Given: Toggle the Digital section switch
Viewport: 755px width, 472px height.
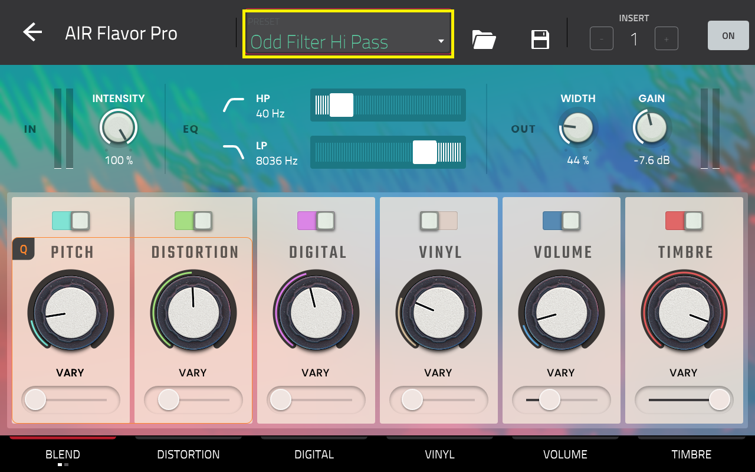Looking at the screenshot, I should click(316, 221).
